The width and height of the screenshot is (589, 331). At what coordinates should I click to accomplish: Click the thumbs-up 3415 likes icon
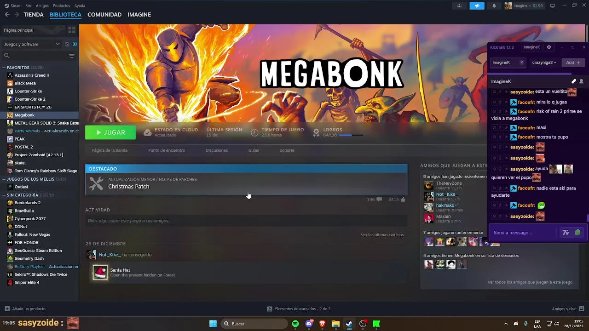(403, 200)
